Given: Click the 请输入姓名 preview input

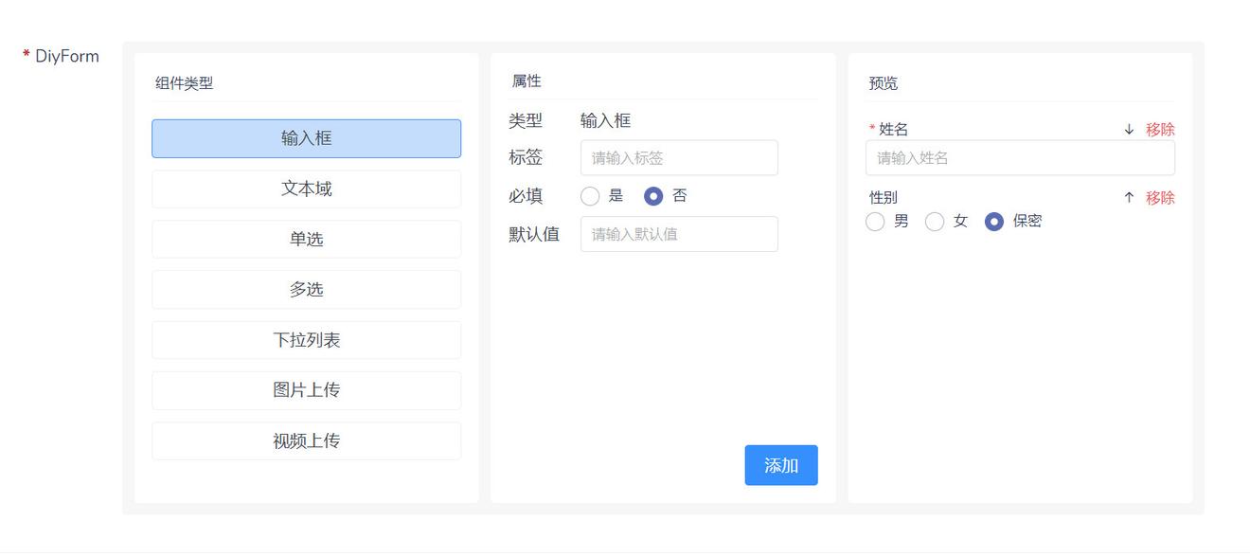Looking at the screenshot, I should pyautogui.click(x=1019, y=158).
